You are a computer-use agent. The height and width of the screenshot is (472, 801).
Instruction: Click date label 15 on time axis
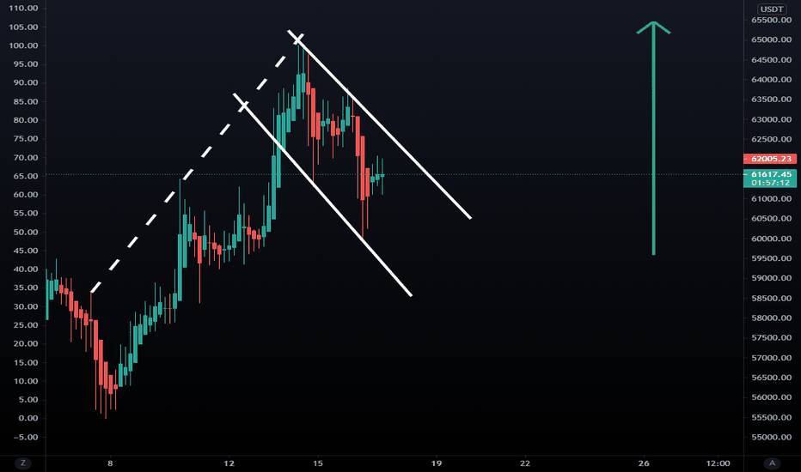(318, 463)
